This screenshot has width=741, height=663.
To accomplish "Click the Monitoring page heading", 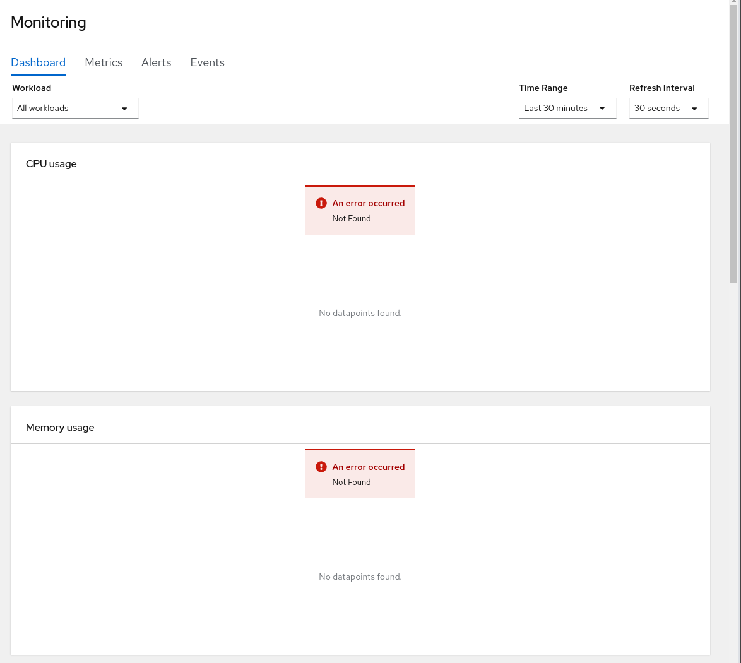I will (x=49, y=23).
